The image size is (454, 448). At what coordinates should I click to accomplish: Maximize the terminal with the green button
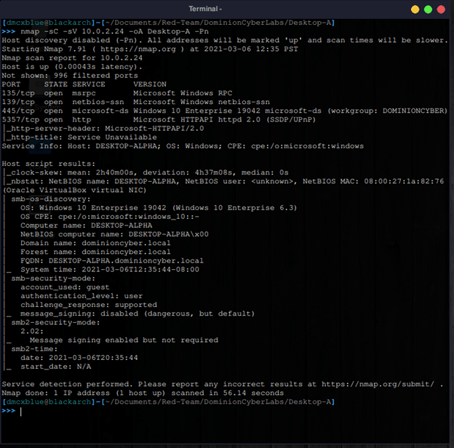pos(429,9)
